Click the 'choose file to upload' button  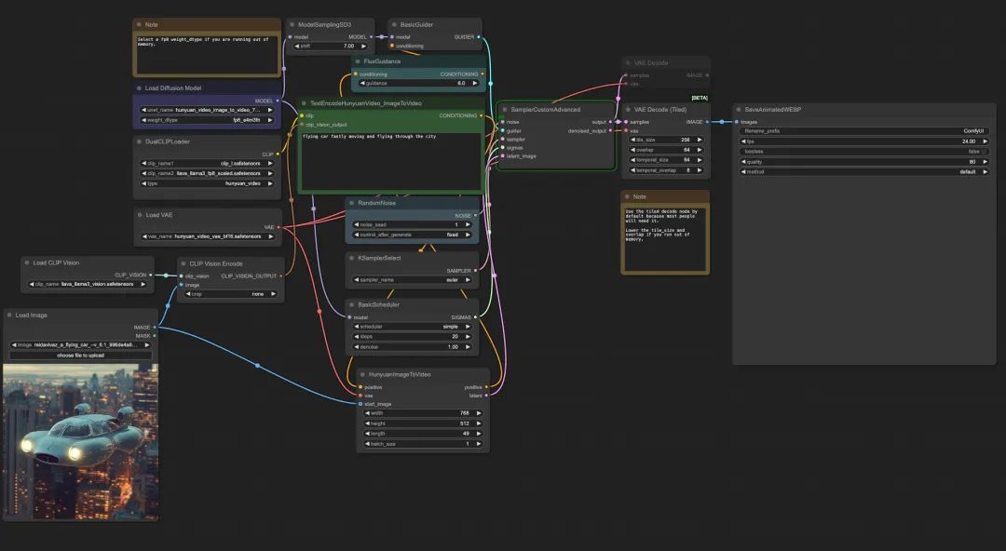point(80,356)
